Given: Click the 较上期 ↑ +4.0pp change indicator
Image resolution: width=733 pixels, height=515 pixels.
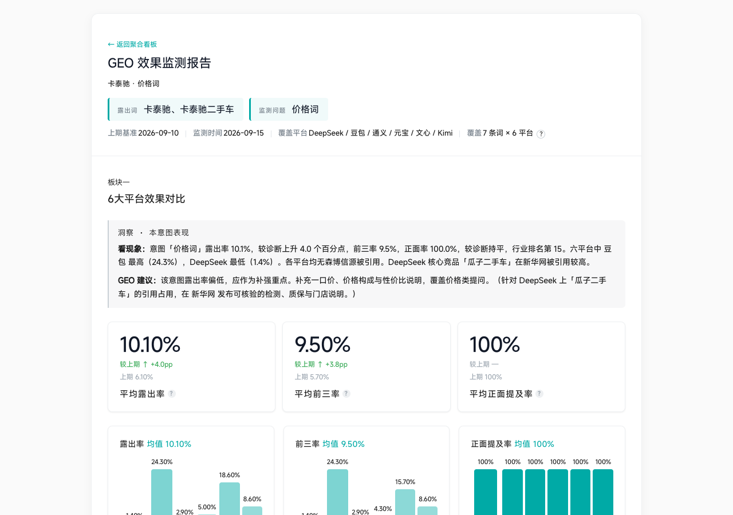Looking at the screenshot, I should pos(146,364).
